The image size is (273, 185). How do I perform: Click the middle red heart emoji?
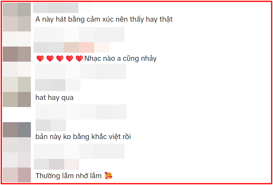click(x=60, y=58)
